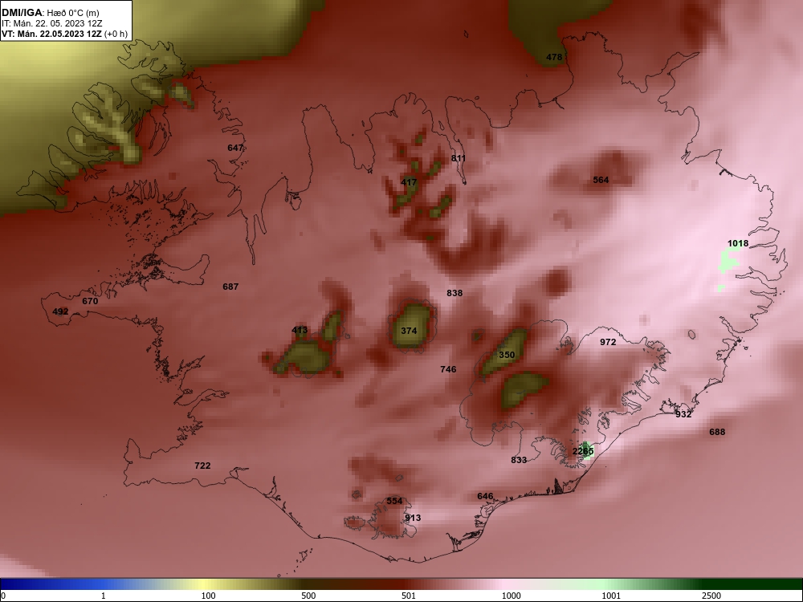
Task: Click the 932 value on the southeast coast
Action: point(683,414)
